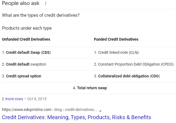The height and width of the screenshot is (123, 176).
Task: Select the 'Credit default Swap (CDS)' cell
Action: (x=26, y=52)
